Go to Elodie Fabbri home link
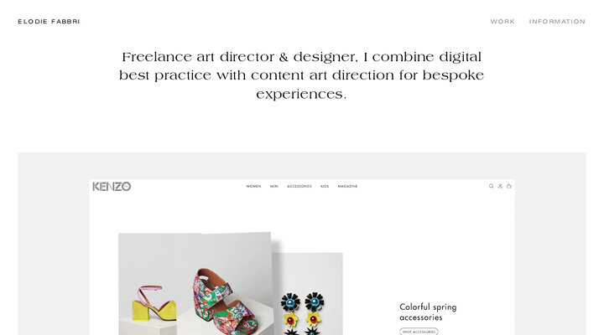 tap(49, 22)
